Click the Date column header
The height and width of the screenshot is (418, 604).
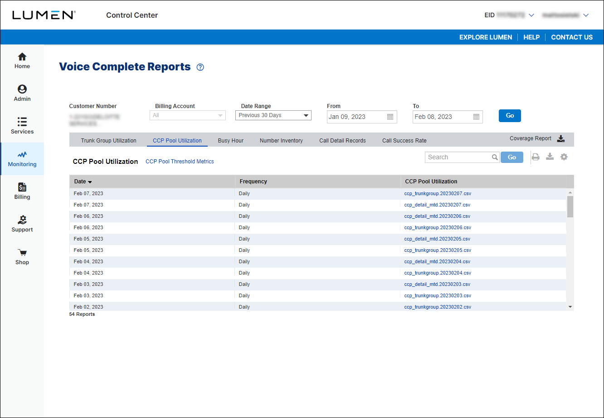tap(152, 182)
